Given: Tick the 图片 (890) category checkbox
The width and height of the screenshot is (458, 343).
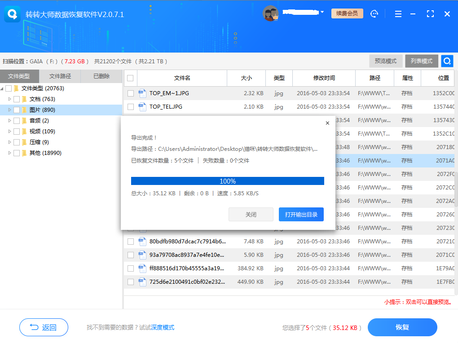Looking at the screenshot, I should pos(17,110).
